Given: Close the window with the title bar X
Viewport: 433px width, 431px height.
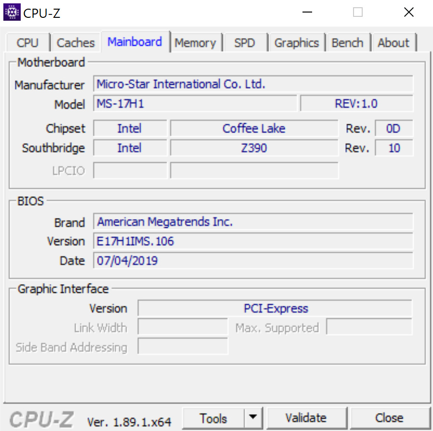Looking at the screenshot, I should (409, 12).
